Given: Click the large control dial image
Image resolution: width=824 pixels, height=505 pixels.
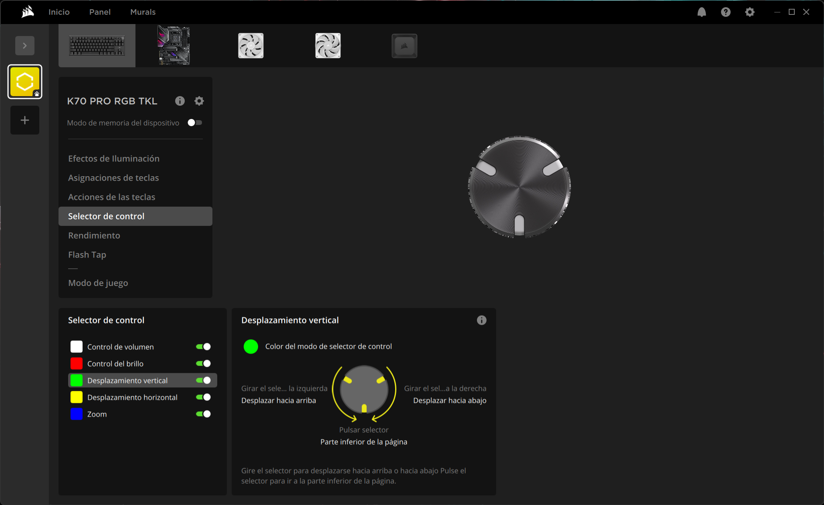Looking at the screenshot, I should tap(519, 187).
